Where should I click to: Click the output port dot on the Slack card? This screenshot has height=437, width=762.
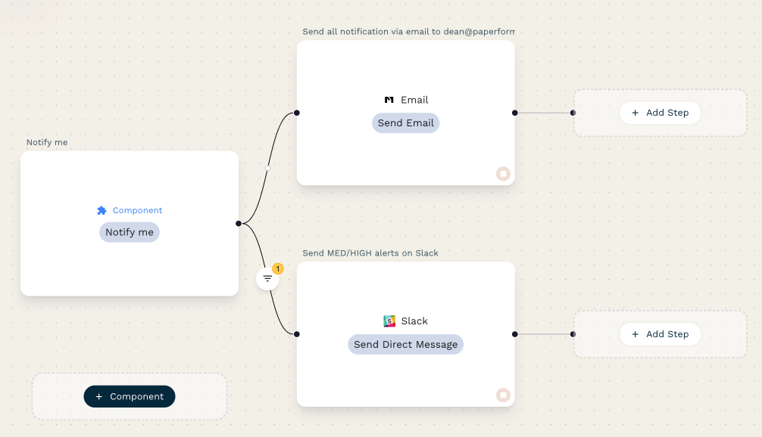514,333
